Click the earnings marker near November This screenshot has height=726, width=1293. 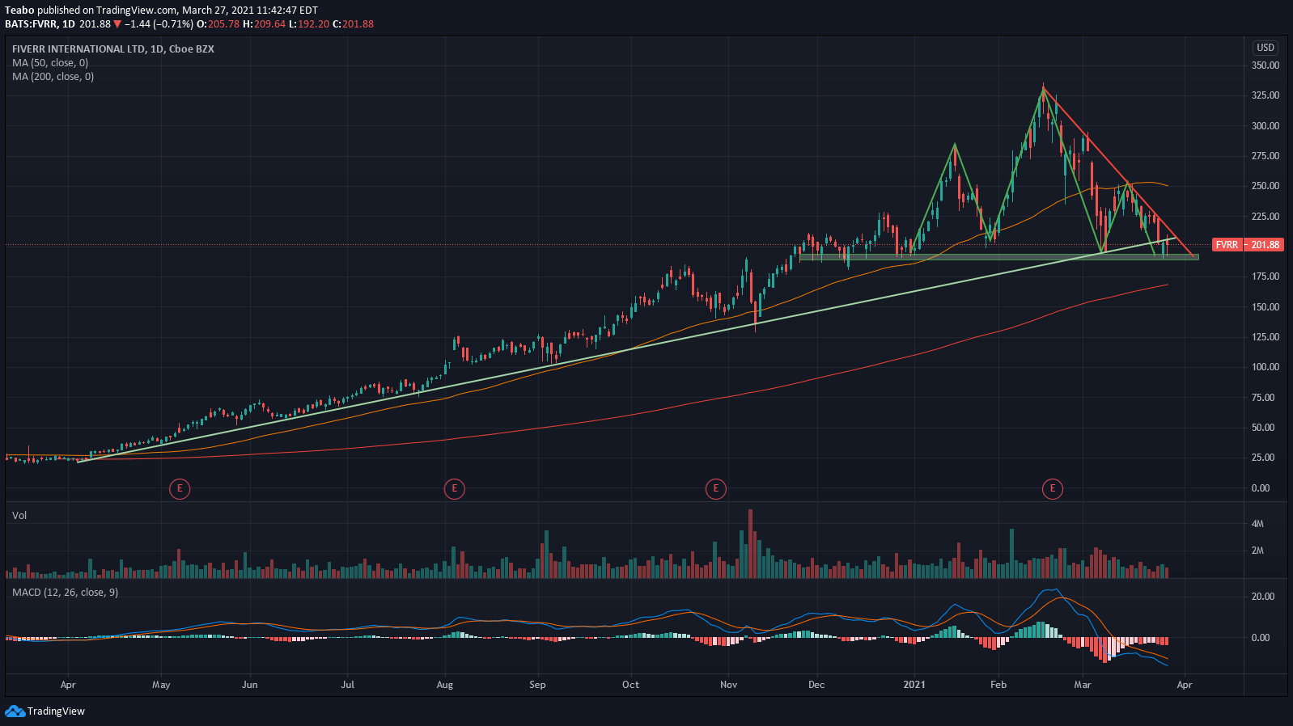[x=715, y=488]
